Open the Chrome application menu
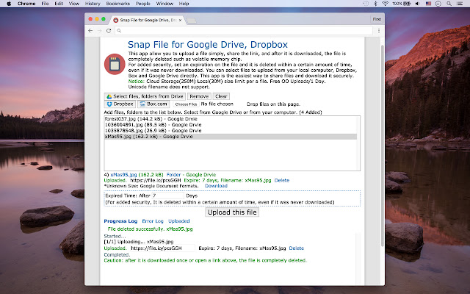Viewport: 470px width, 294px height. tap(26, 4)
